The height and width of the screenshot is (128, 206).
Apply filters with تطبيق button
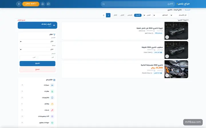coord(37,63)
